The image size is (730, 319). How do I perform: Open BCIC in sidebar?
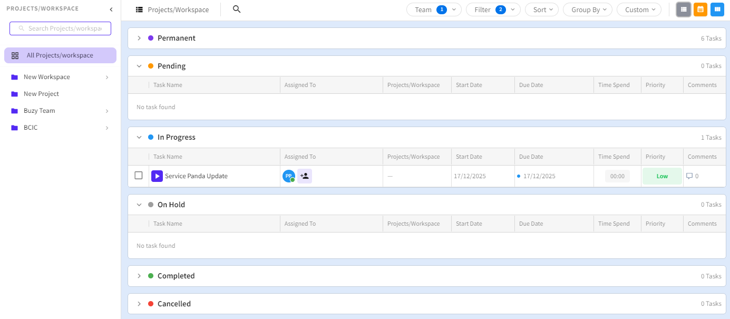31,128
